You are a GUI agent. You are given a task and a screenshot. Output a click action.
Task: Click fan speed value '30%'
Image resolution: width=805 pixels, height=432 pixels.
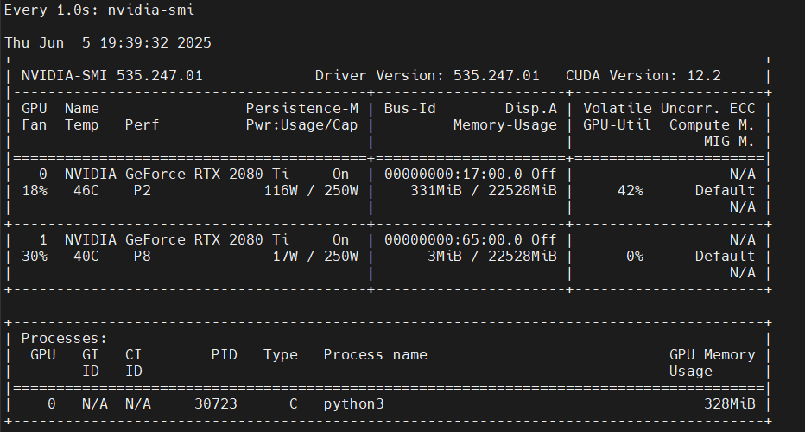[35, 257]
